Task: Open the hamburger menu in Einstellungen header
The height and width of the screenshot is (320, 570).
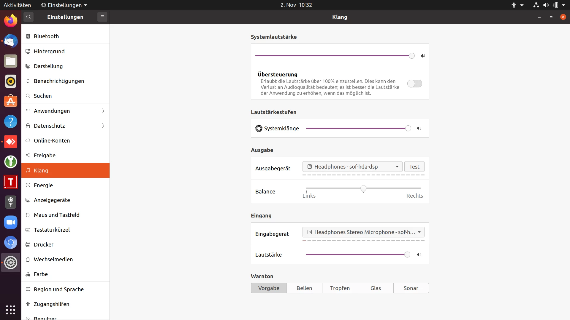Action: click(x=102, y=17)
